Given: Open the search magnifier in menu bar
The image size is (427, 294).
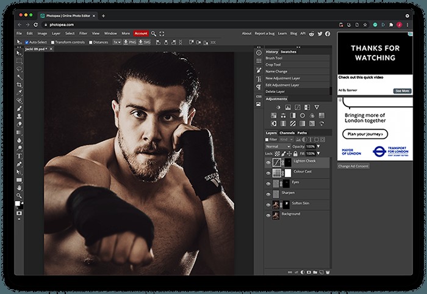Looking at the screenshot, I should tap(154, 34).
